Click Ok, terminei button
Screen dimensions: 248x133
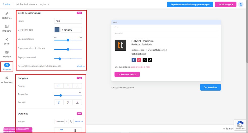[x=210, y=87]
